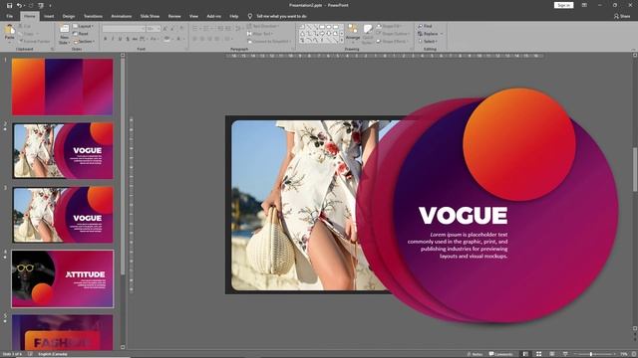The height and width of the screenshot is (358, 638).
Task: Switch to the Insert ribbon tab
Action: [x=49, y=16]
